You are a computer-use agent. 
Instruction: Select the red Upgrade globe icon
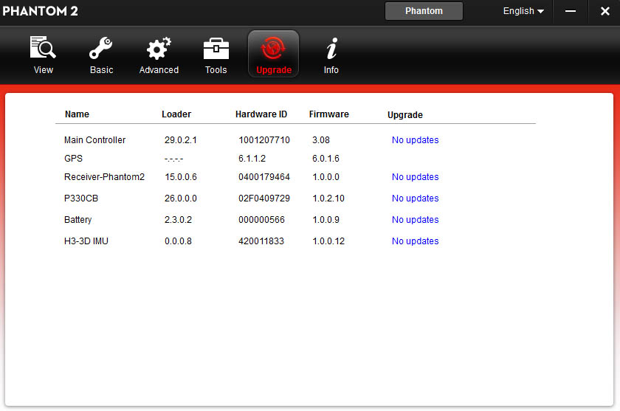273,49
